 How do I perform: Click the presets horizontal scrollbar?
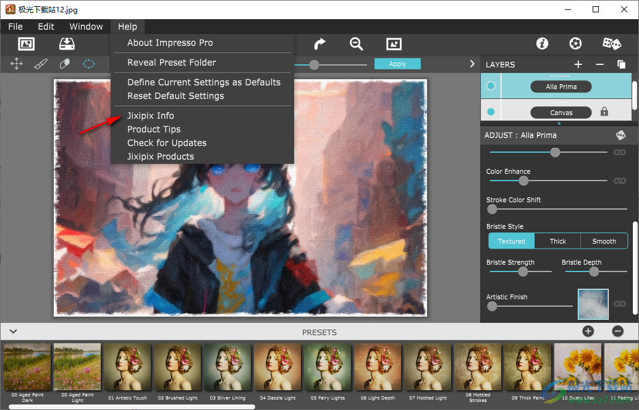coord(132,407)
